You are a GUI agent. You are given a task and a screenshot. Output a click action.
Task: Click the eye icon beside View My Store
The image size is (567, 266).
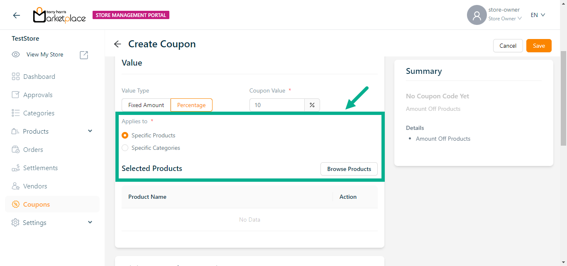point(16,54)
